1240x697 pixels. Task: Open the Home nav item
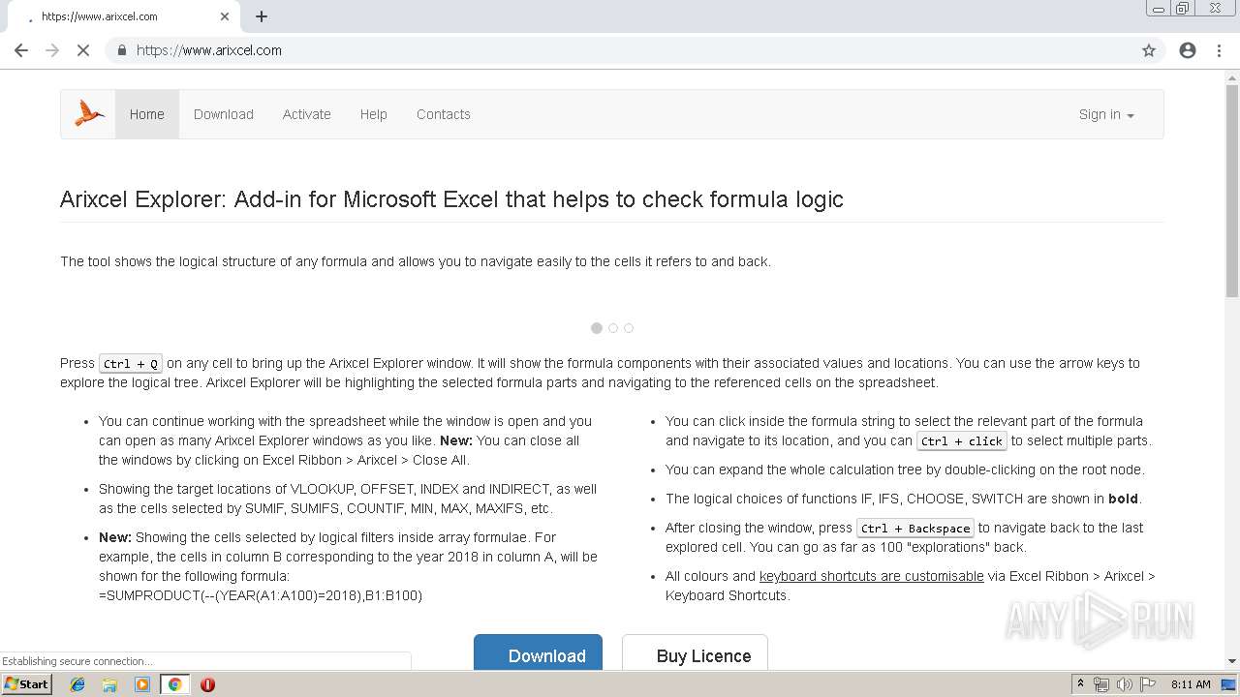coord(147,114)
